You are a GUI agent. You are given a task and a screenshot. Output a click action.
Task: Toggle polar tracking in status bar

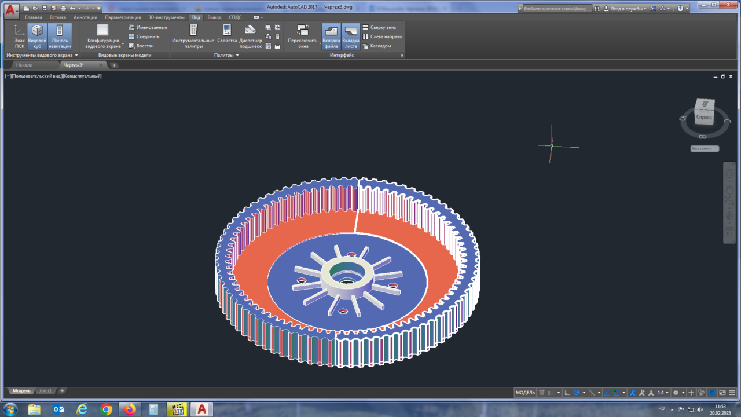click(577, 393)
